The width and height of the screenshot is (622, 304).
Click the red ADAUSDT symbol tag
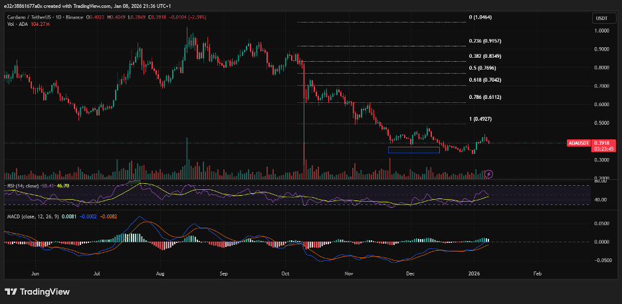pyautogui.click(x=577, y=143)
